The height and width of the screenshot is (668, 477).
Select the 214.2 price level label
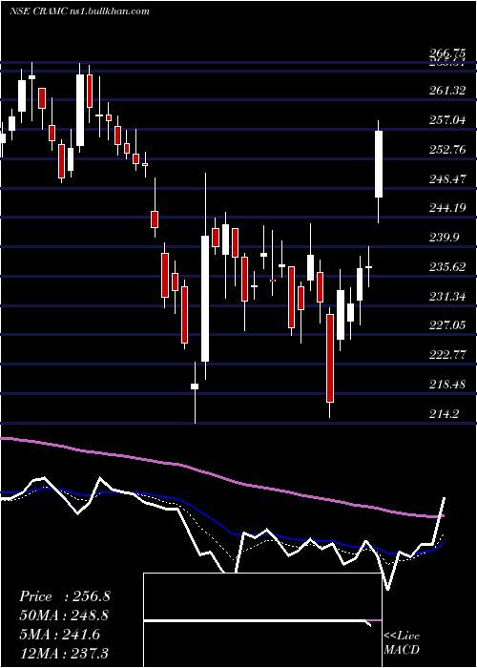pos(445,413)
